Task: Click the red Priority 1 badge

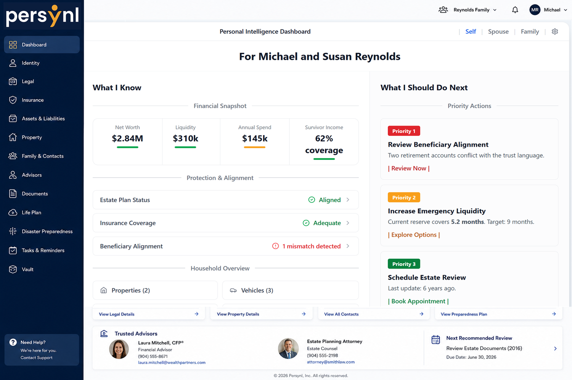Action: click(404, 131)
